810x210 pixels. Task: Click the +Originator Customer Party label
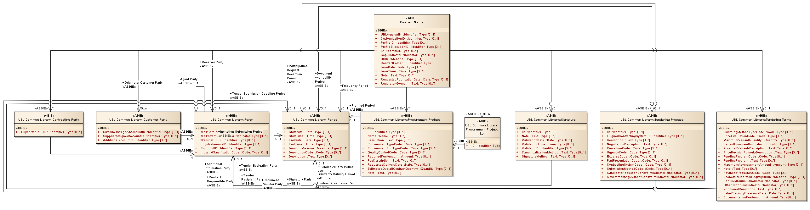point(142,83)
